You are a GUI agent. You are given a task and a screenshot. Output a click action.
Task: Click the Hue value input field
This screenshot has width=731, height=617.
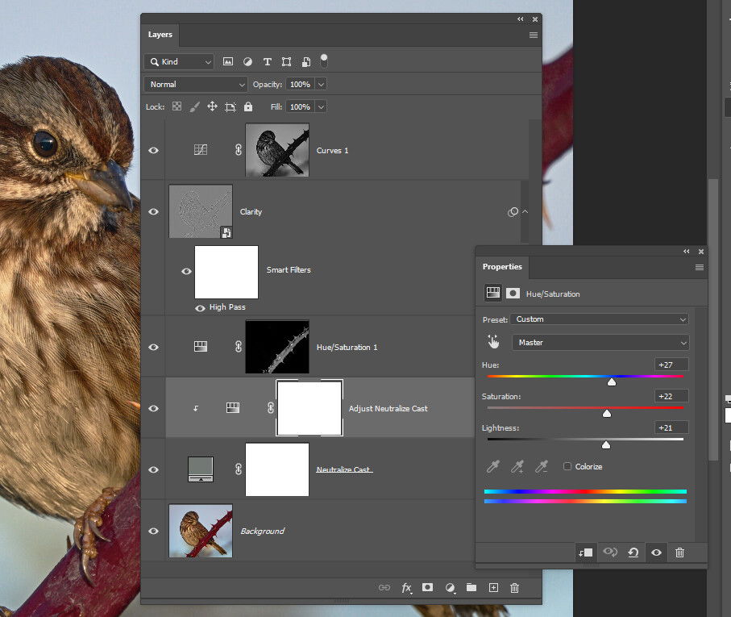point(671,365)
